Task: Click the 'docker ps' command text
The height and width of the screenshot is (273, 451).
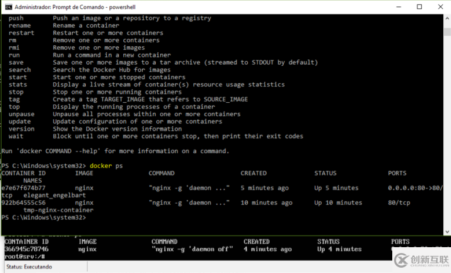Action: [x=106, y=166]
